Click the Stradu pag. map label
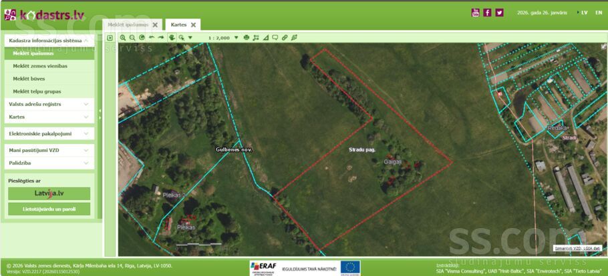The image size is (608, 276). (x=362, y=149)
